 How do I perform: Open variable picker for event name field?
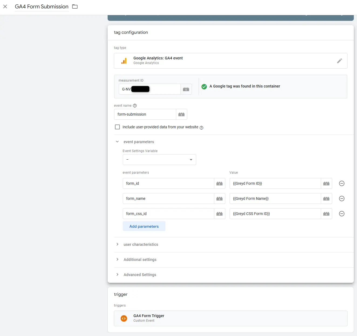(181, 114)
